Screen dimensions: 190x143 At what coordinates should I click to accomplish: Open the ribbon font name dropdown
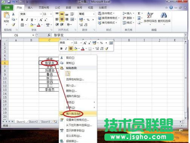click(41, 14)
